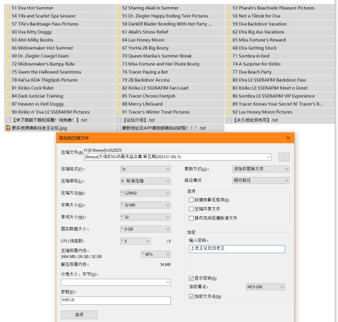Open 更新方式 dropdown showing 添加并替换文件
This screenshot has height=322, width=338.
[261, 169]
